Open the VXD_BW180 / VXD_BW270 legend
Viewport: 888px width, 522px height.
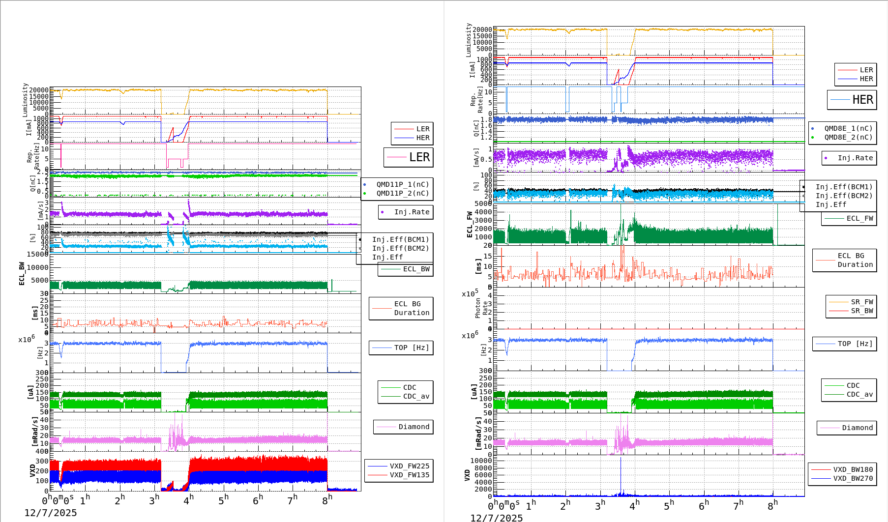842,474
